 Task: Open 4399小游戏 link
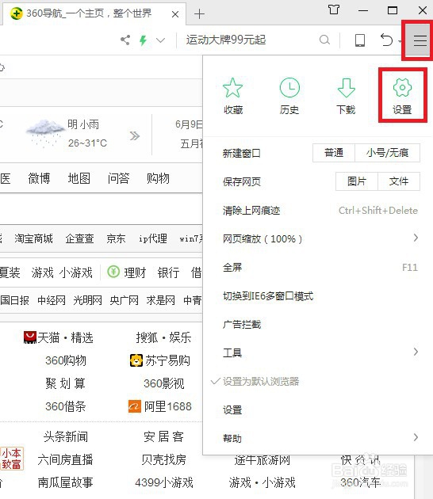(x=164, y=482)
